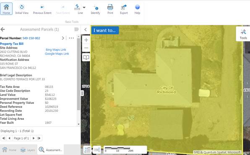Viewport: 250px width, 155px height.
Task: Go back to Previous Extent
Action: pyautogui.click(x=42, y=9)
